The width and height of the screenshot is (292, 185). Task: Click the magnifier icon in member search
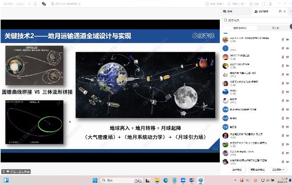coord(226,20)
